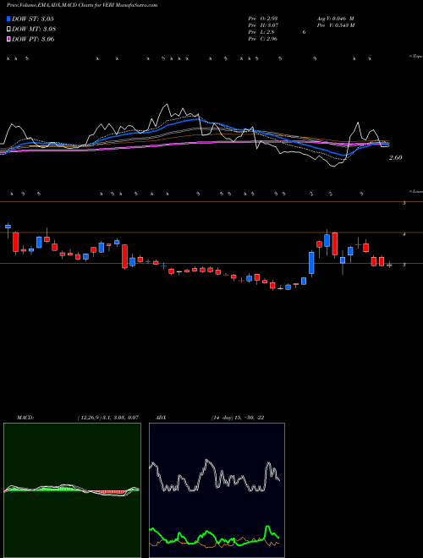Open the MACD indicator panel

[x=72, y=490]
